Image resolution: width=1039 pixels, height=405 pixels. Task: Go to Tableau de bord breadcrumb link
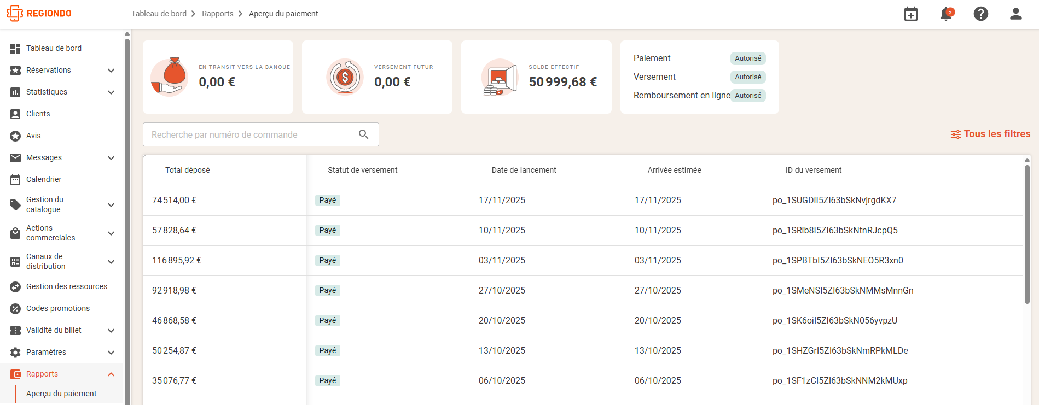(x=159, y=14)
